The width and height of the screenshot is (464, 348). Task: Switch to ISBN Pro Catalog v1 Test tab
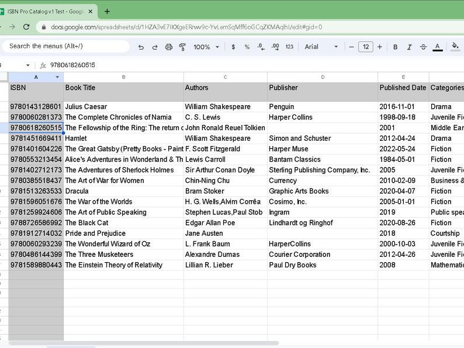pyautogui.click(x=46, y=12)
